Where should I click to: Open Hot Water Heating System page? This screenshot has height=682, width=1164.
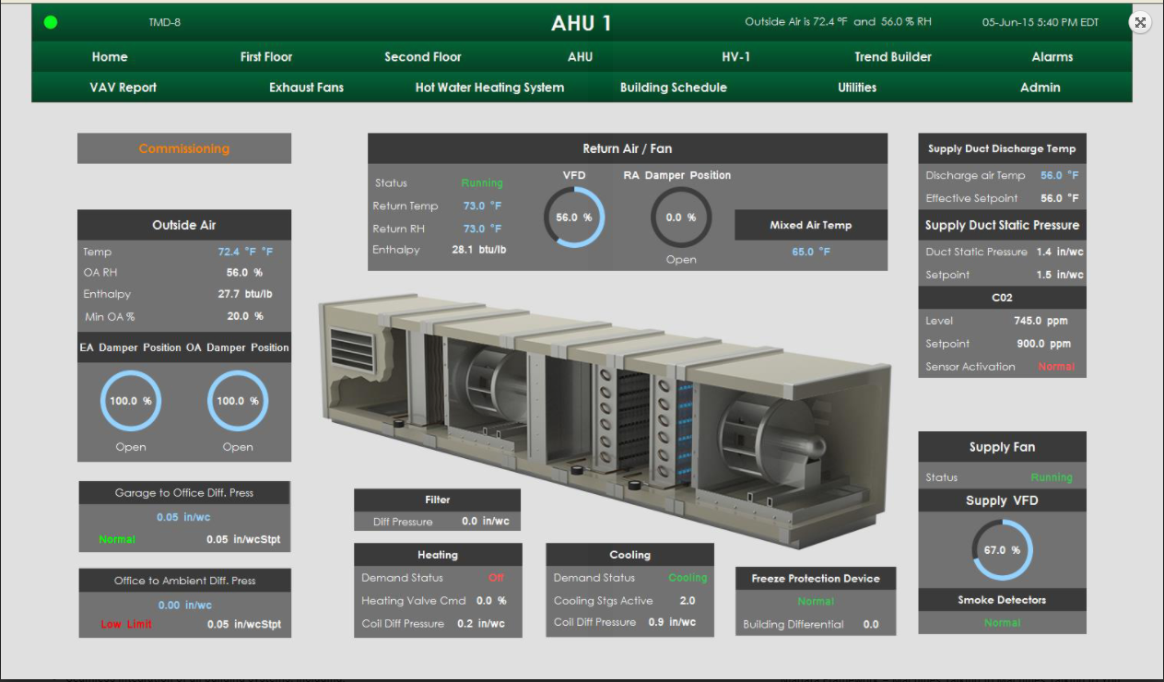coord(489,88)
